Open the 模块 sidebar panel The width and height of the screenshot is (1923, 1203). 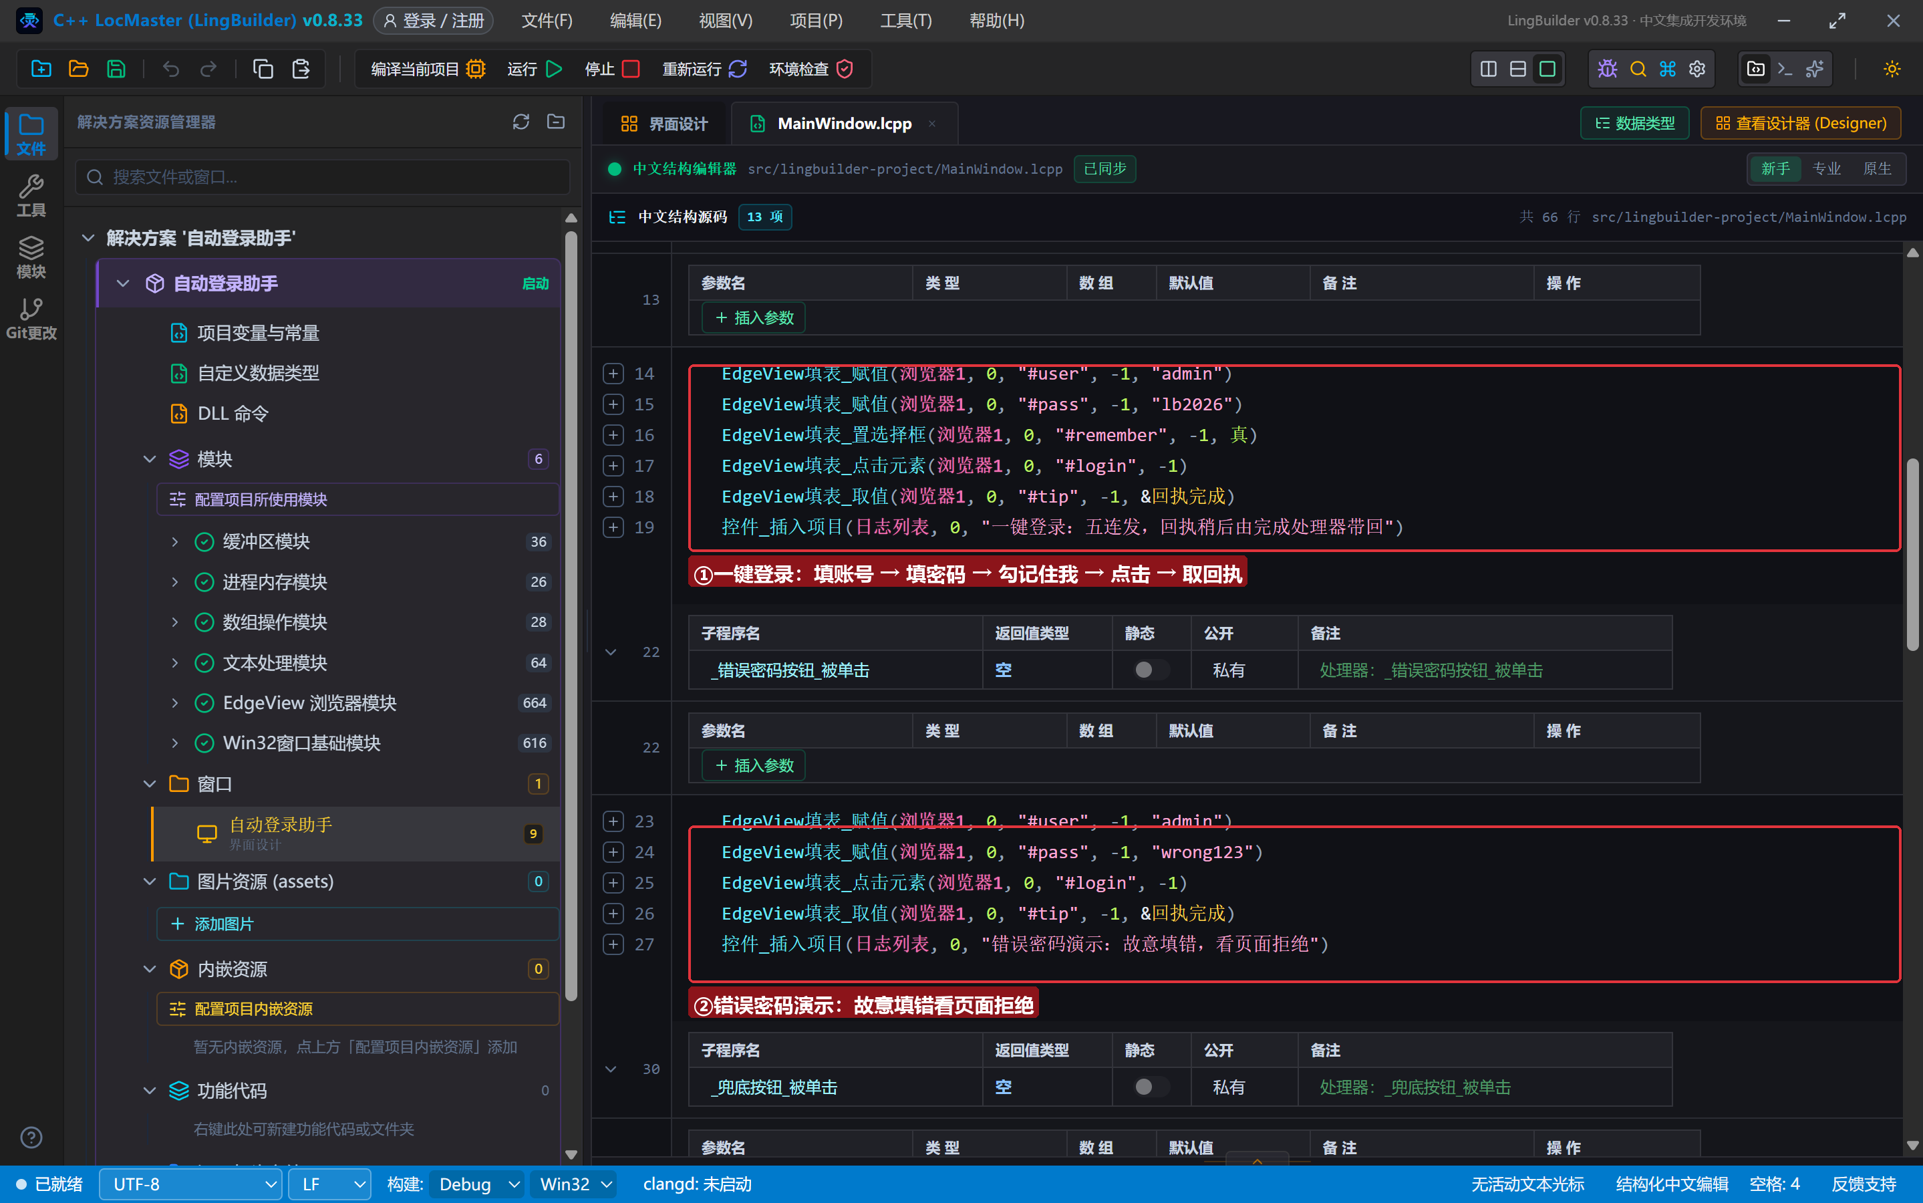(x=31, y=257)
